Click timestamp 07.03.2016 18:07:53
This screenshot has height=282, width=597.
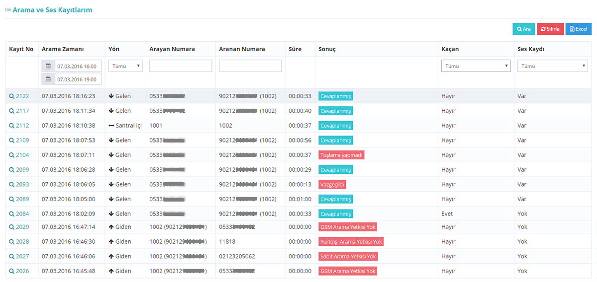68,141
